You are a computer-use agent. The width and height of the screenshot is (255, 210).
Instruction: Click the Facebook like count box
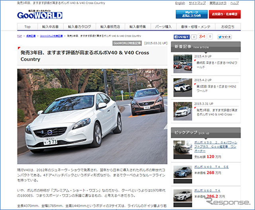[194, 37]
